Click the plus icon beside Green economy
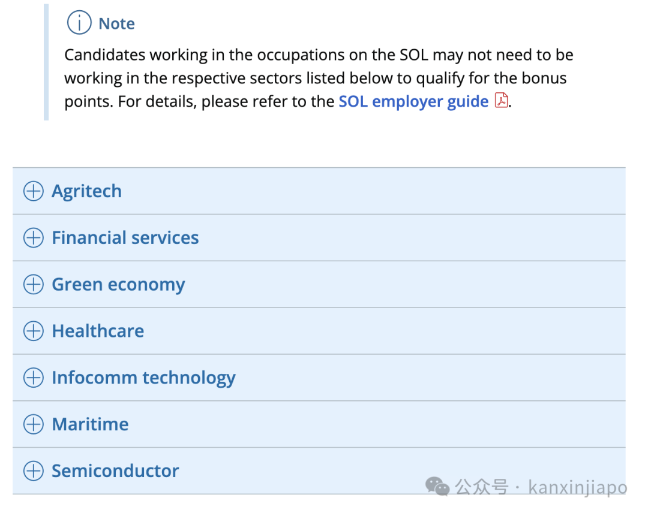 pyautogui.click(x=34, y=284)
